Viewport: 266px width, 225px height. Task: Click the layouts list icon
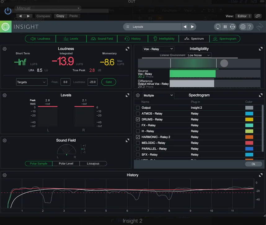click(127, 27)
